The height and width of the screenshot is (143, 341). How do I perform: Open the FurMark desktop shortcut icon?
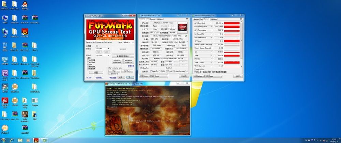coord(25,32)
